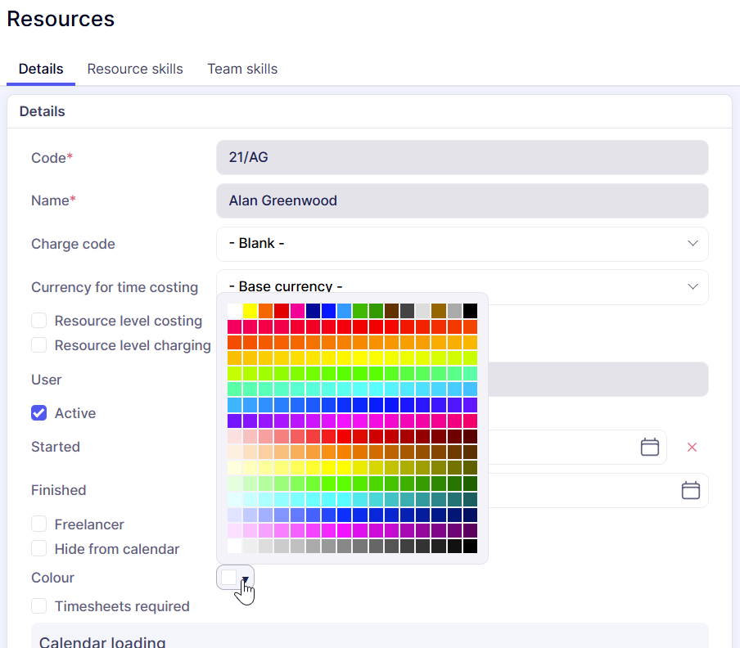Tick the Hide from calendar checkbox
This screenshot has width=740, height=648.
click(39, 549)
